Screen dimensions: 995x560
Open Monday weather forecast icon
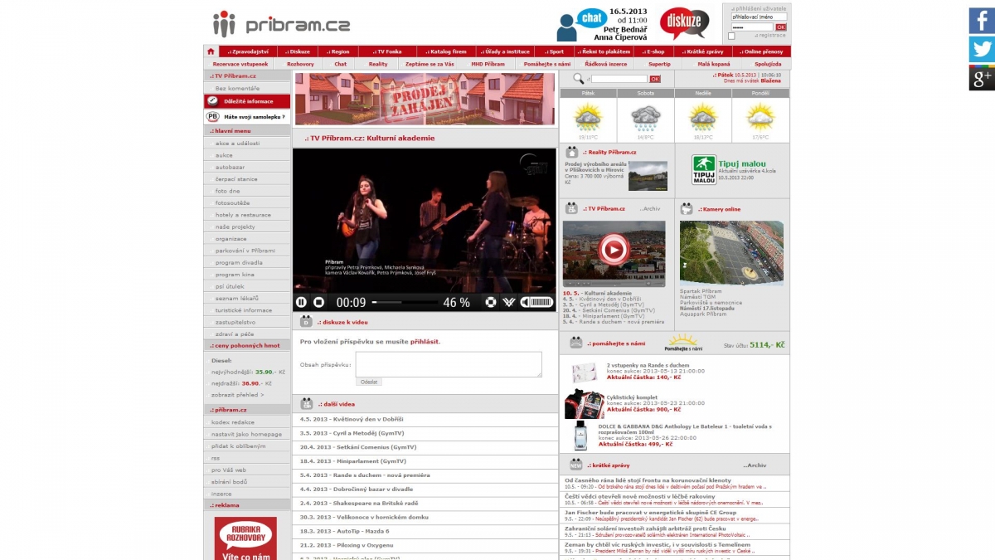[760, 117]
